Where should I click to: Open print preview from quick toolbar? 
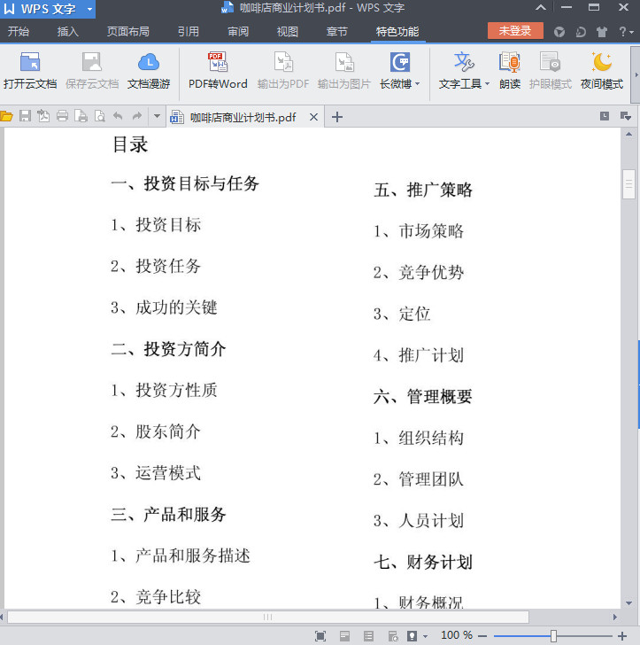pos(99,116)
